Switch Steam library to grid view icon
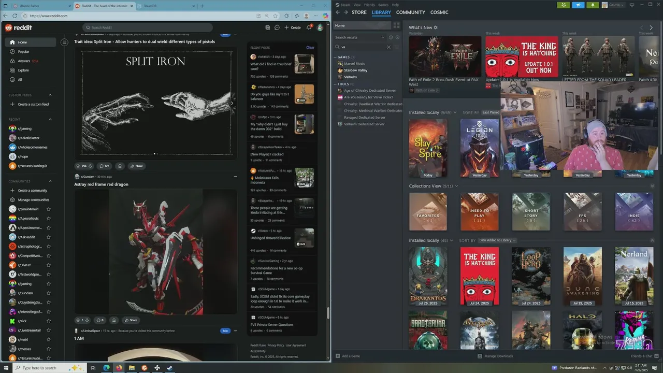Image resolution: width=663 pixels, height=373 pixels. (396, 25)
